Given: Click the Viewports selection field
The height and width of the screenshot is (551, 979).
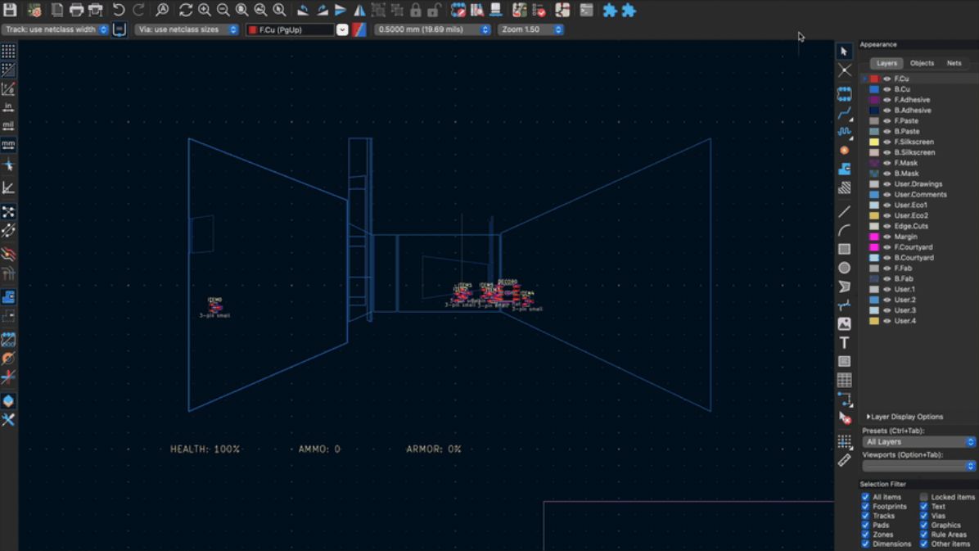Looking at the screenshot, I should click(917, 465).
